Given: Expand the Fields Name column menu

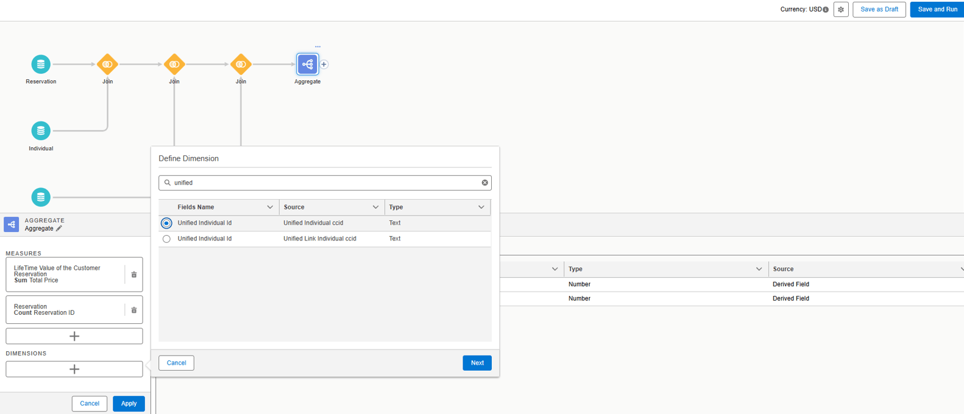Looking at the screenshot, I should (x=270, y=208).
